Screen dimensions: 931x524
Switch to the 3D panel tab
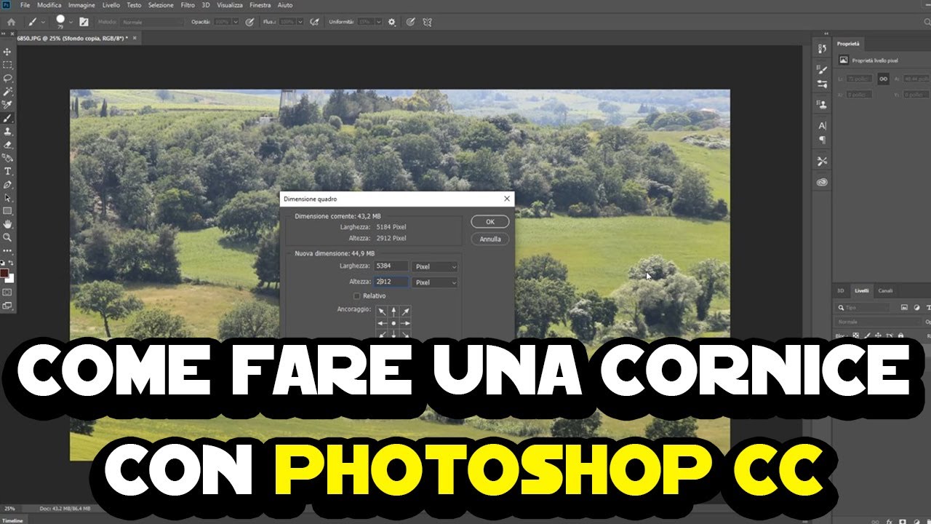click(x=841, y=290)
